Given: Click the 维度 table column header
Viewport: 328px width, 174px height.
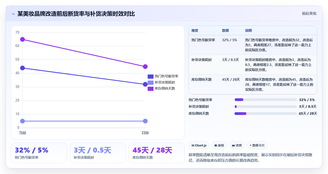Looking at the screenshot, I should tap(195, 30).
